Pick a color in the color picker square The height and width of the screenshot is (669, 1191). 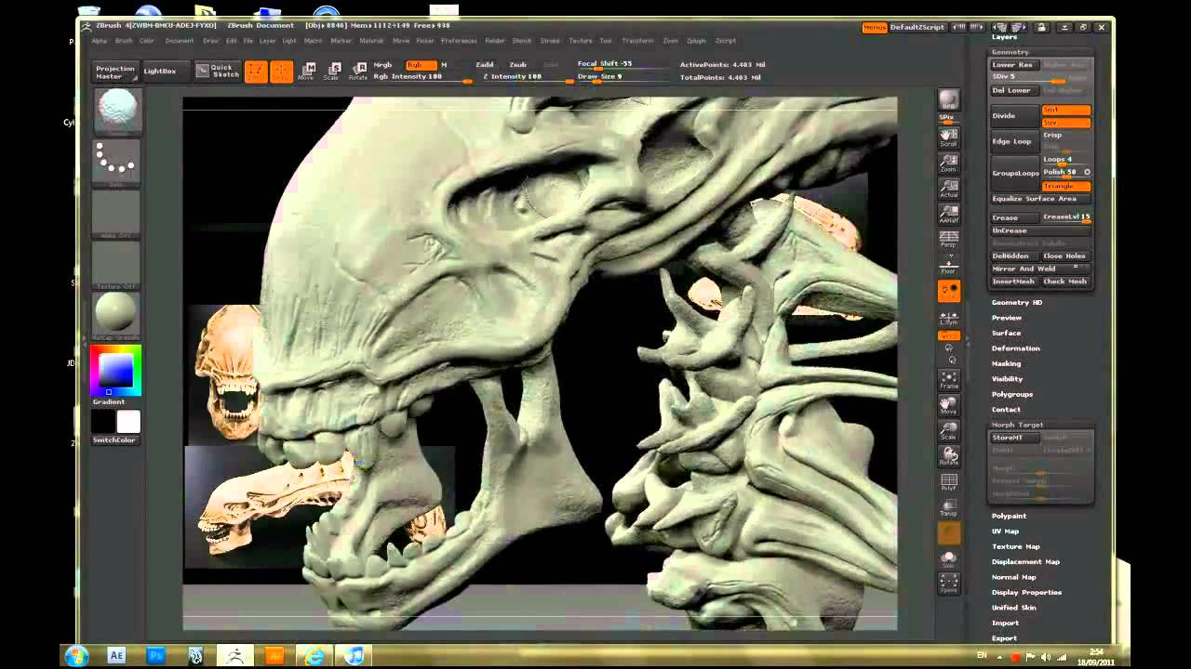116,370
